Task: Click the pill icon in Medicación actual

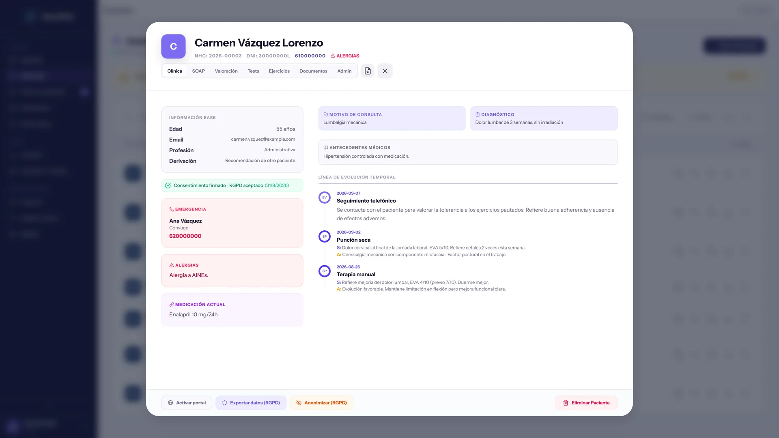Action: click(x=172, y=305)
